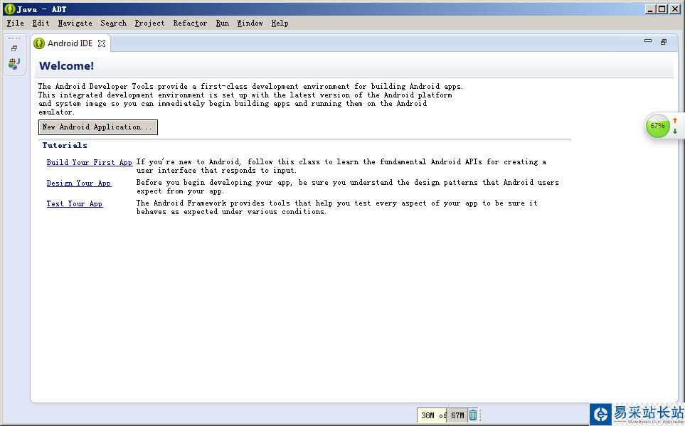Open Design Your App tutorial link

pos(79,183)
